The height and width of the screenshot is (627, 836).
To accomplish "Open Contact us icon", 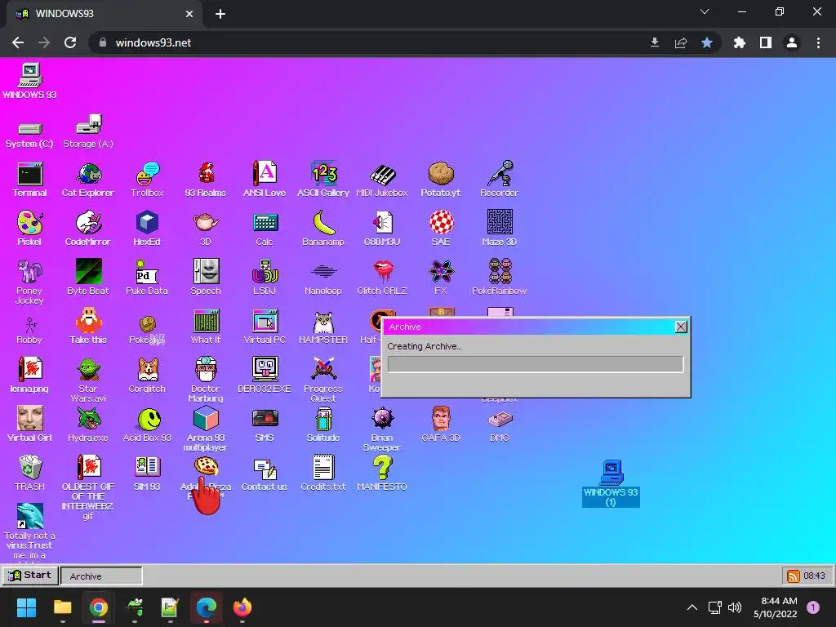I will (265, 474).
